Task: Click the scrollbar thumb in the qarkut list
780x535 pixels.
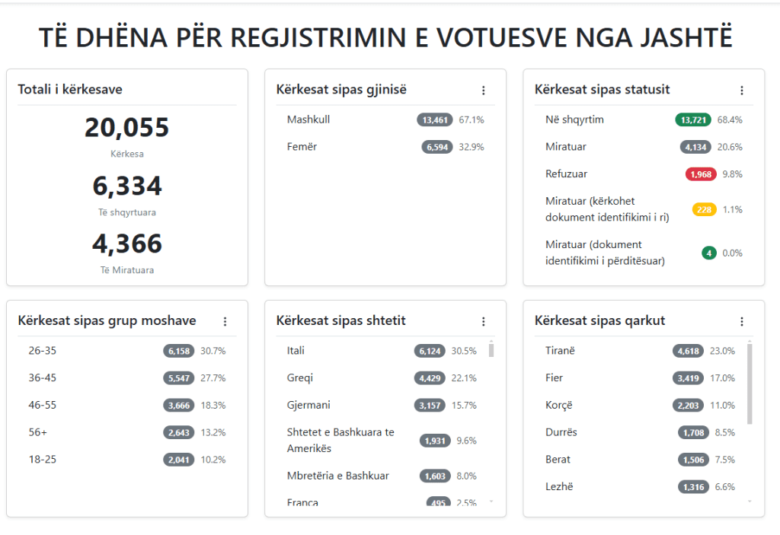Action: (750, 384)
